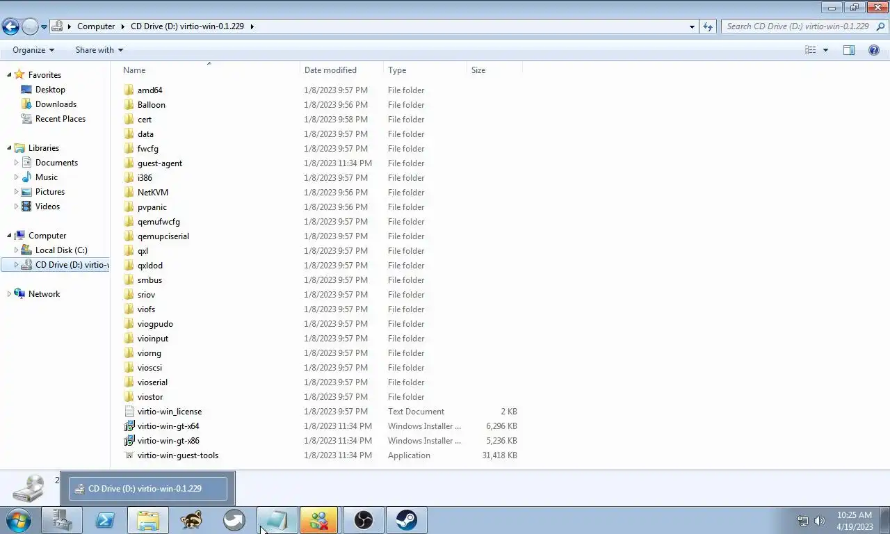Sort by Name column header
This screenshot has height=534, width=890.
[210, 70]
